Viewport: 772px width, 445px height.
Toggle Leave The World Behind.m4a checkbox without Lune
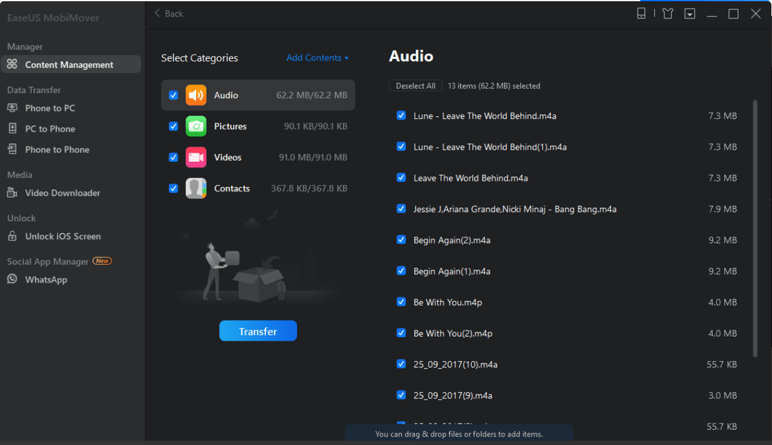(401, 177)
